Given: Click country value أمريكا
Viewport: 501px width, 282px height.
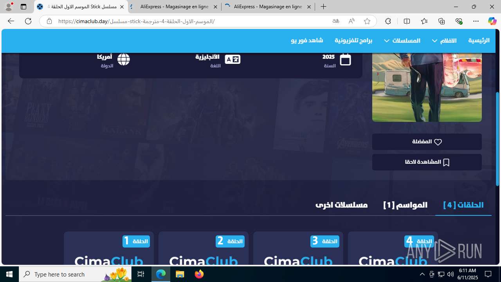Looking at the screenshot, I should click(105, 57).
